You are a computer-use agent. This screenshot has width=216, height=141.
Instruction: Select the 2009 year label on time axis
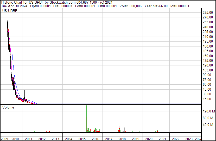tap(4, 139)
